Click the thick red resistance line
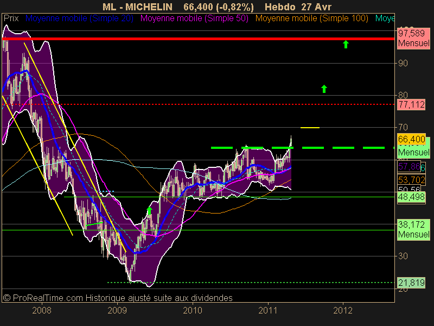434x326 pixels. (x=198, y=39)
